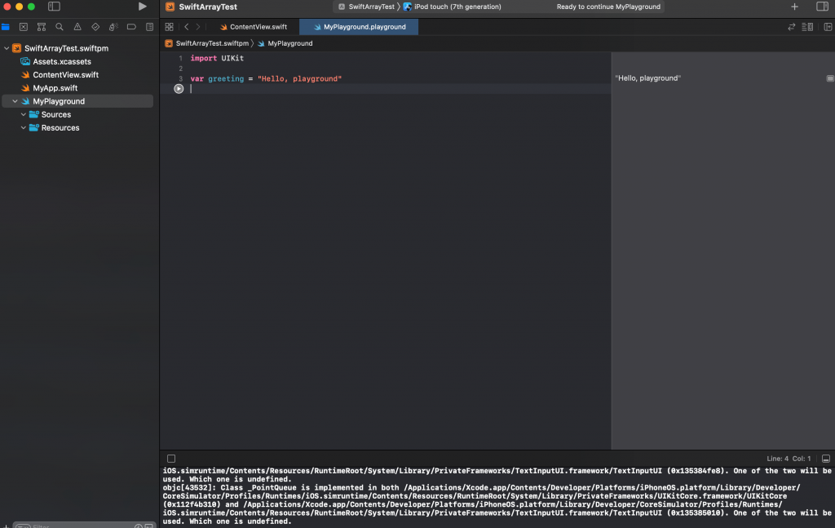Show the Project navigator
The width and height of the screenshot is (835, 528).
pos(6,27)
